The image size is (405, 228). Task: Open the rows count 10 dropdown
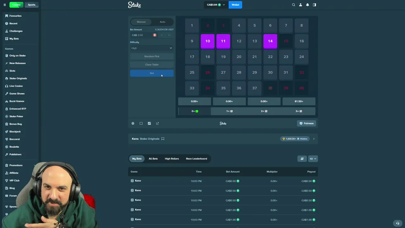(313, 159)
